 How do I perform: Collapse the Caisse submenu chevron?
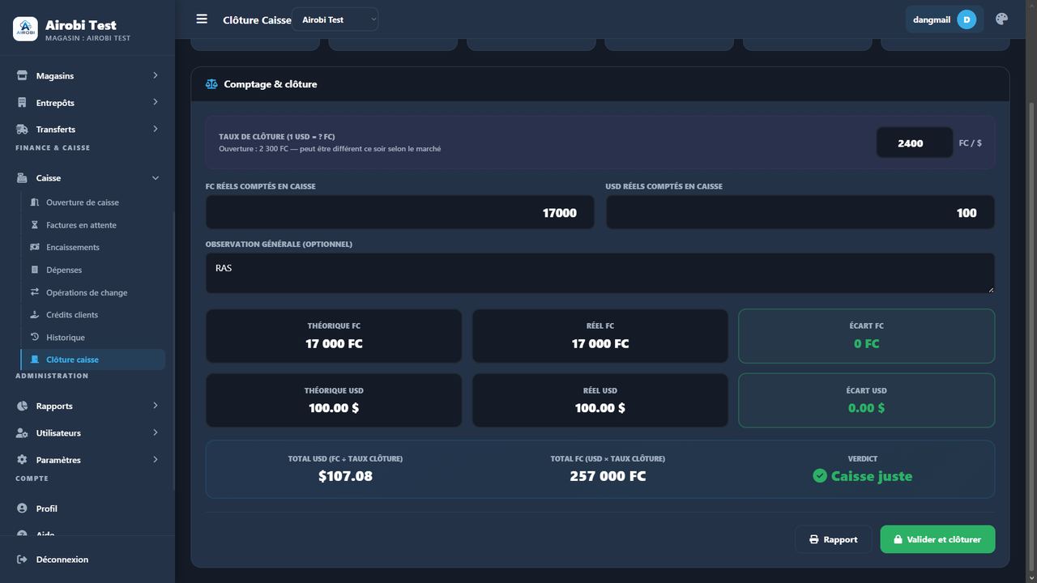[155, 178]
